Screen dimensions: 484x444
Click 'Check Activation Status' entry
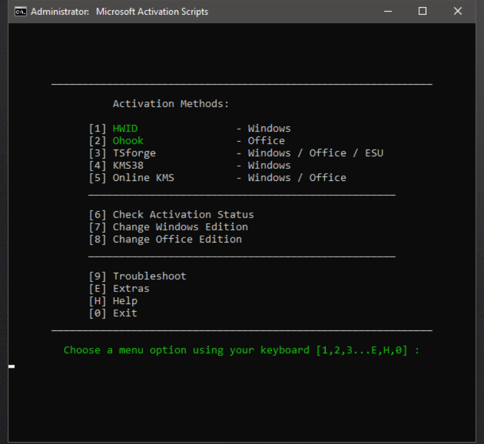point(183,214)
